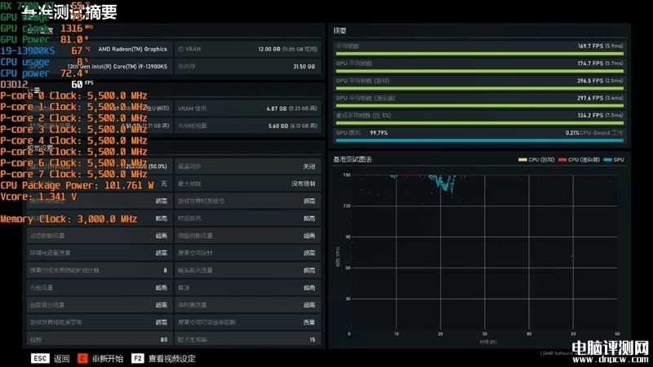
Task: Click the 镜头眩光质量 setting row
Action: point(247,271)
